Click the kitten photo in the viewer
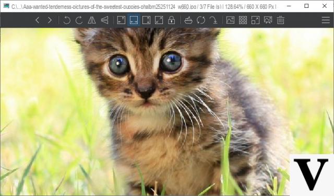Viewport: 334px width, 196px height. 167,111
